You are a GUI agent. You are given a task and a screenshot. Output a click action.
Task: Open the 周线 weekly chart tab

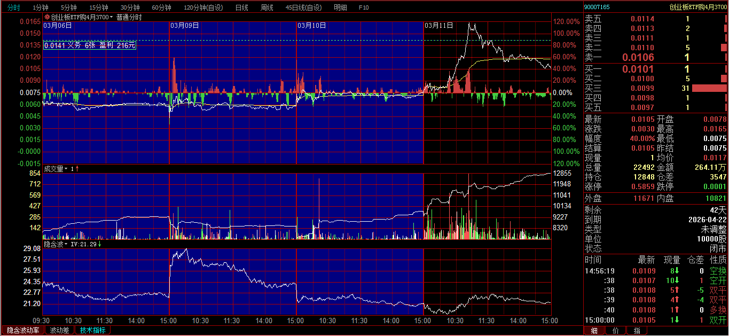pos(266,7)
